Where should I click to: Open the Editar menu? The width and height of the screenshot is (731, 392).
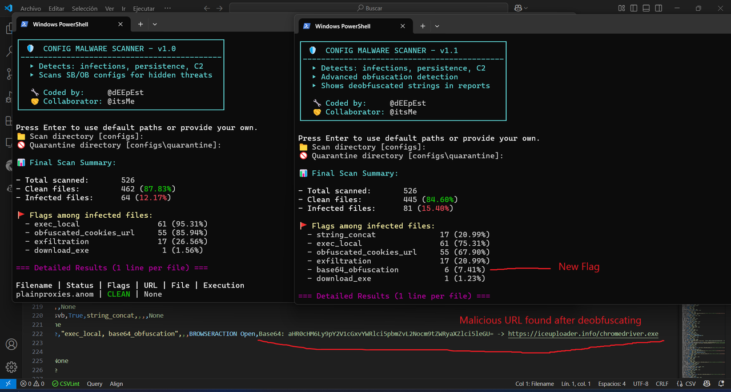pos(57,9)
